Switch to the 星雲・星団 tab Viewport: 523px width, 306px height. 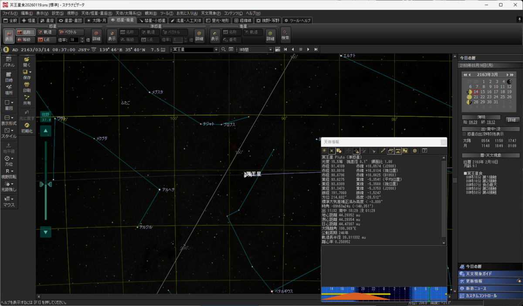tap(70, 20)
